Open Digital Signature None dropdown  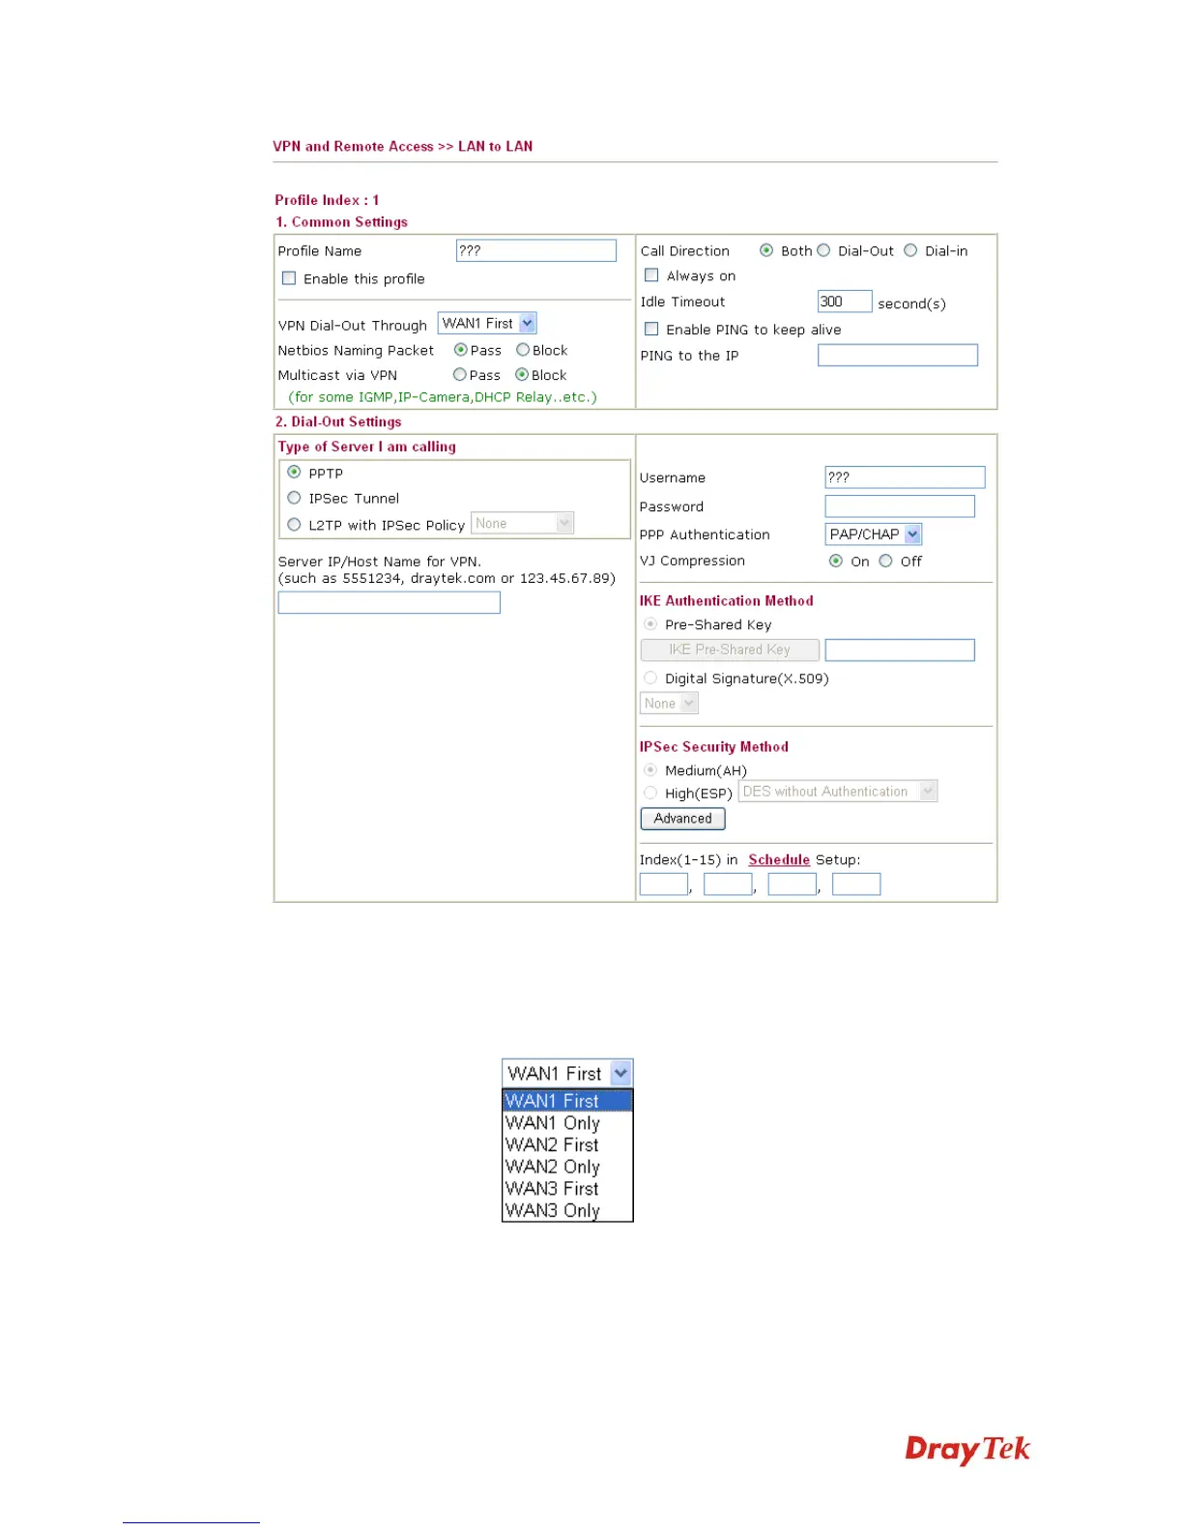pyautogui.click(x=669, y=704)
